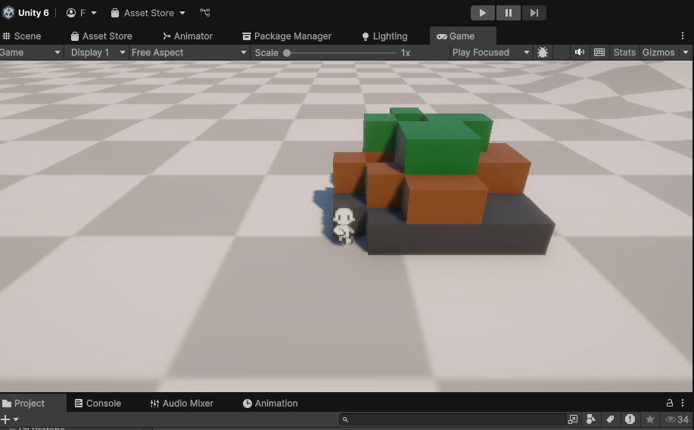Click the Search by Label tag icon
The image size is (694, 430).
click(x=609, y=419)
